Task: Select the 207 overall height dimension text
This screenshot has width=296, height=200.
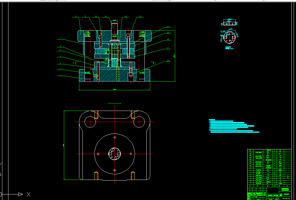Action: (174, 56)
